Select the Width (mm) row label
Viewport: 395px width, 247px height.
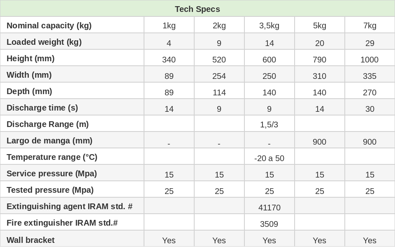point(29,75)
